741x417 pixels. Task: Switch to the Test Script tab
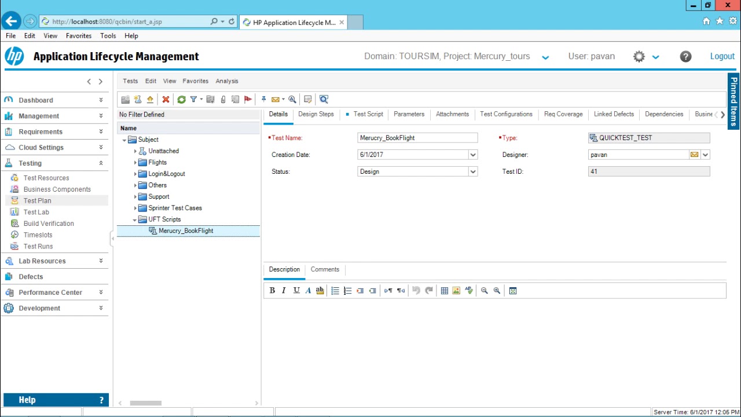[368, 114]
